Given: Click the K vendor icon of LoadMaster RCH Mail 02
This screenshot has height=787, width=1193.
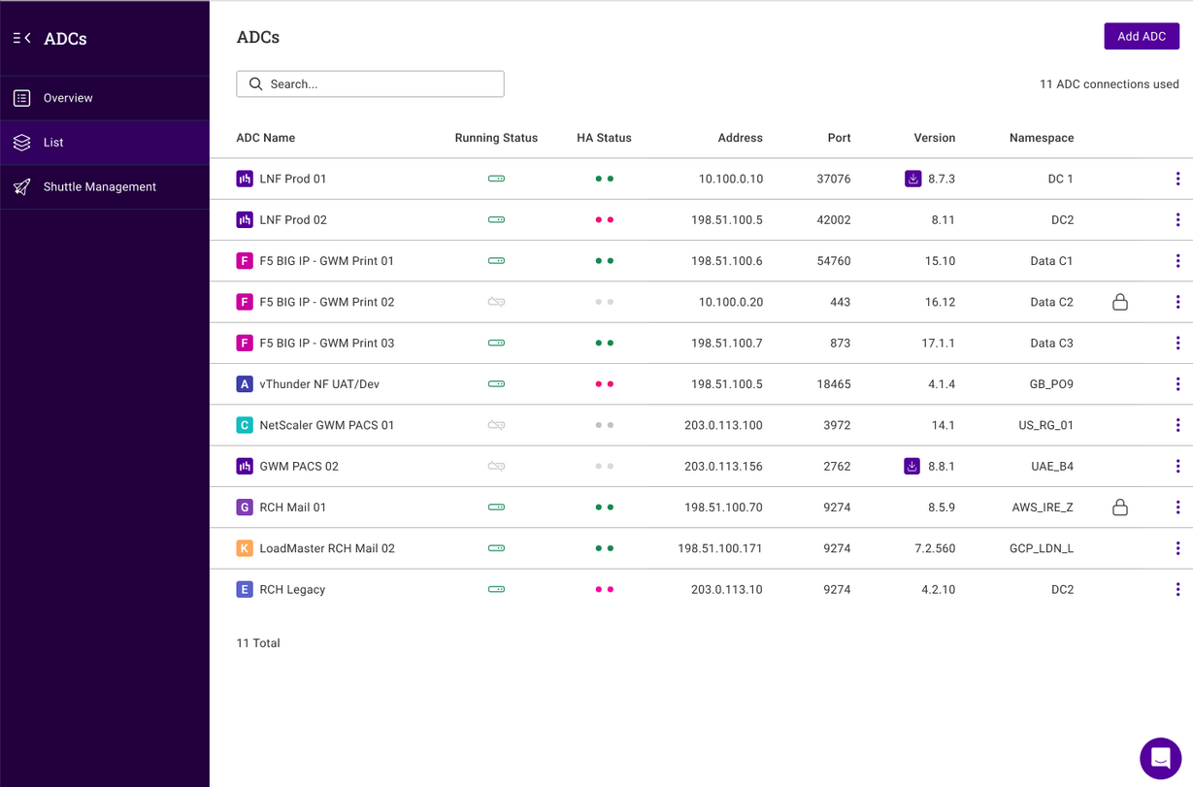Looking at the screenshot, I should (245, 548).
